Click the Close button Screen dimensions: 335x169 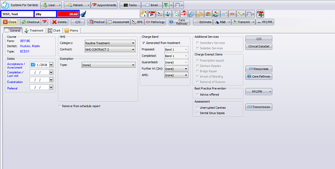click(x=10, y=22)
